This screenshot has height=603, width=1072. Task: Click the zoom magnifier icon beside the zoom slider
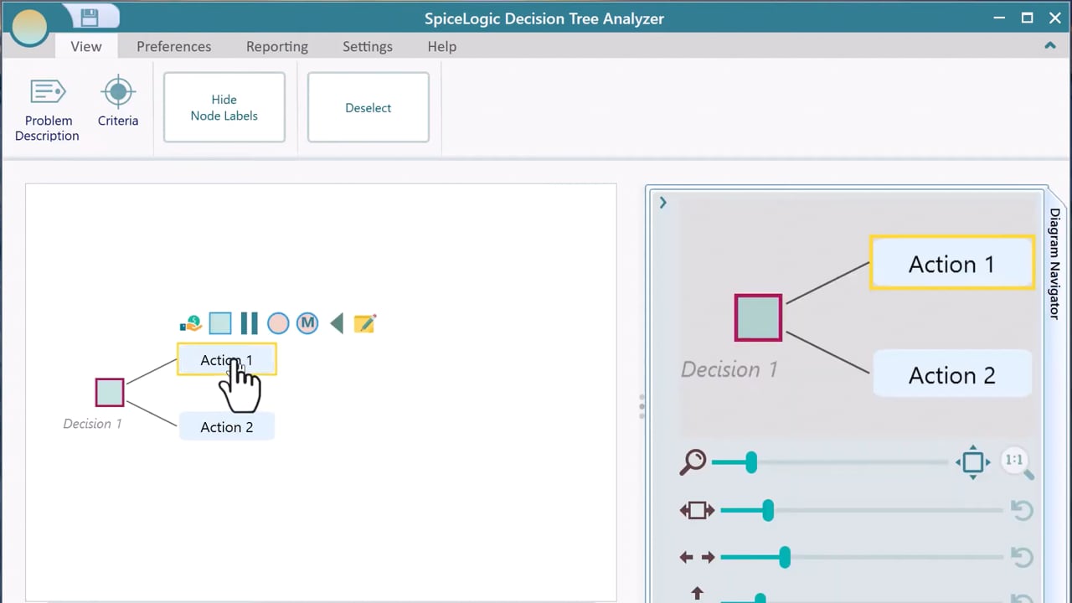(x=693, y=461)
